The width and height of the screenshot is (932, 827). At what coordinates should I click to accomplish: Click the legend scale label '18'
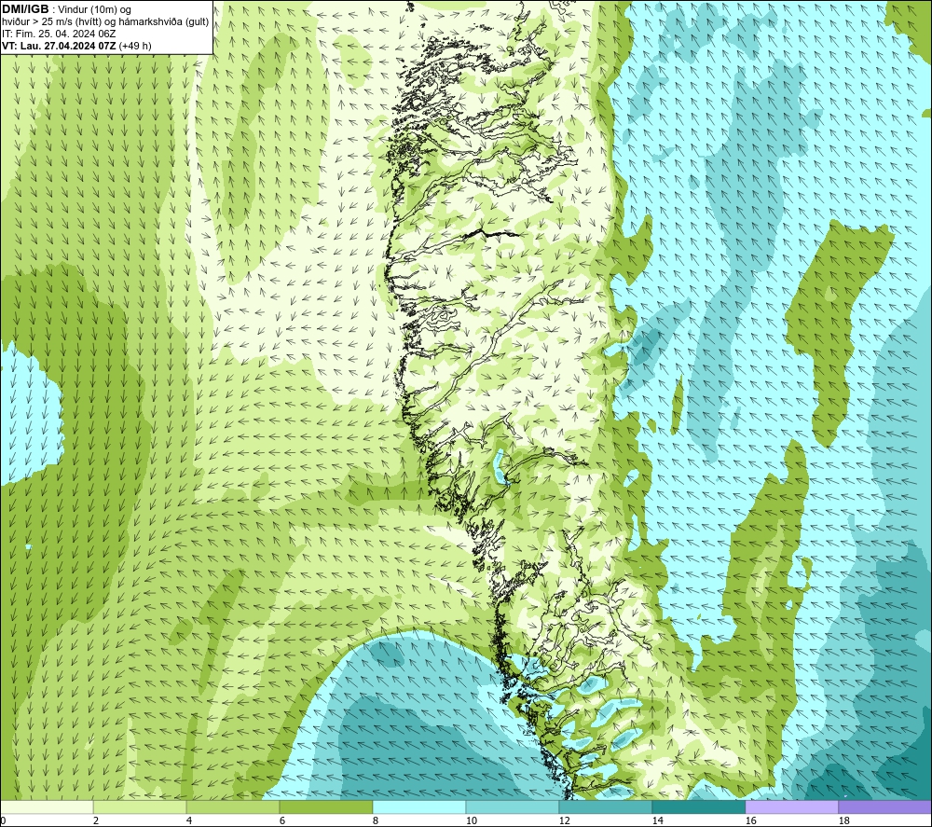click(x=844, y=821)
